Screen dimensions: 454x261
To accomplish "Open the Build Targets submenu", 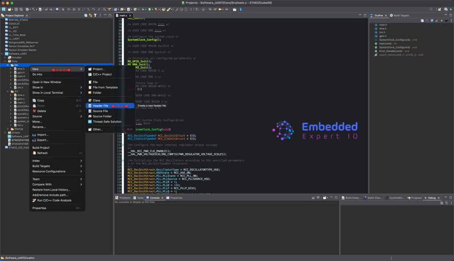I will point(57,166).
